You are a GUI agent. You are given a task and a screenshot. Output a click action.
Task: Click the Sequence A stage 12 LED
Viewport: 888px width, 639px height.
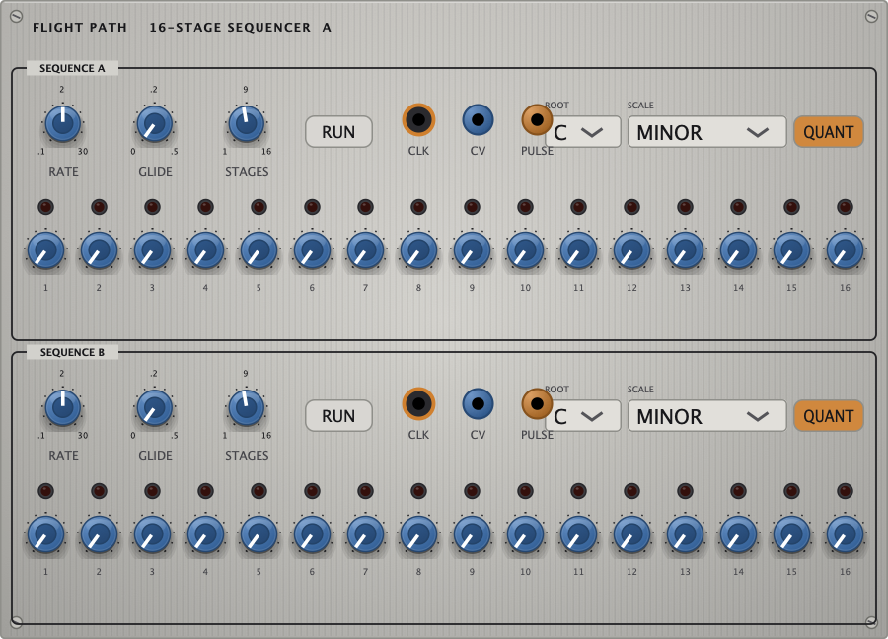pyautogui.click(x=631, y=207)
